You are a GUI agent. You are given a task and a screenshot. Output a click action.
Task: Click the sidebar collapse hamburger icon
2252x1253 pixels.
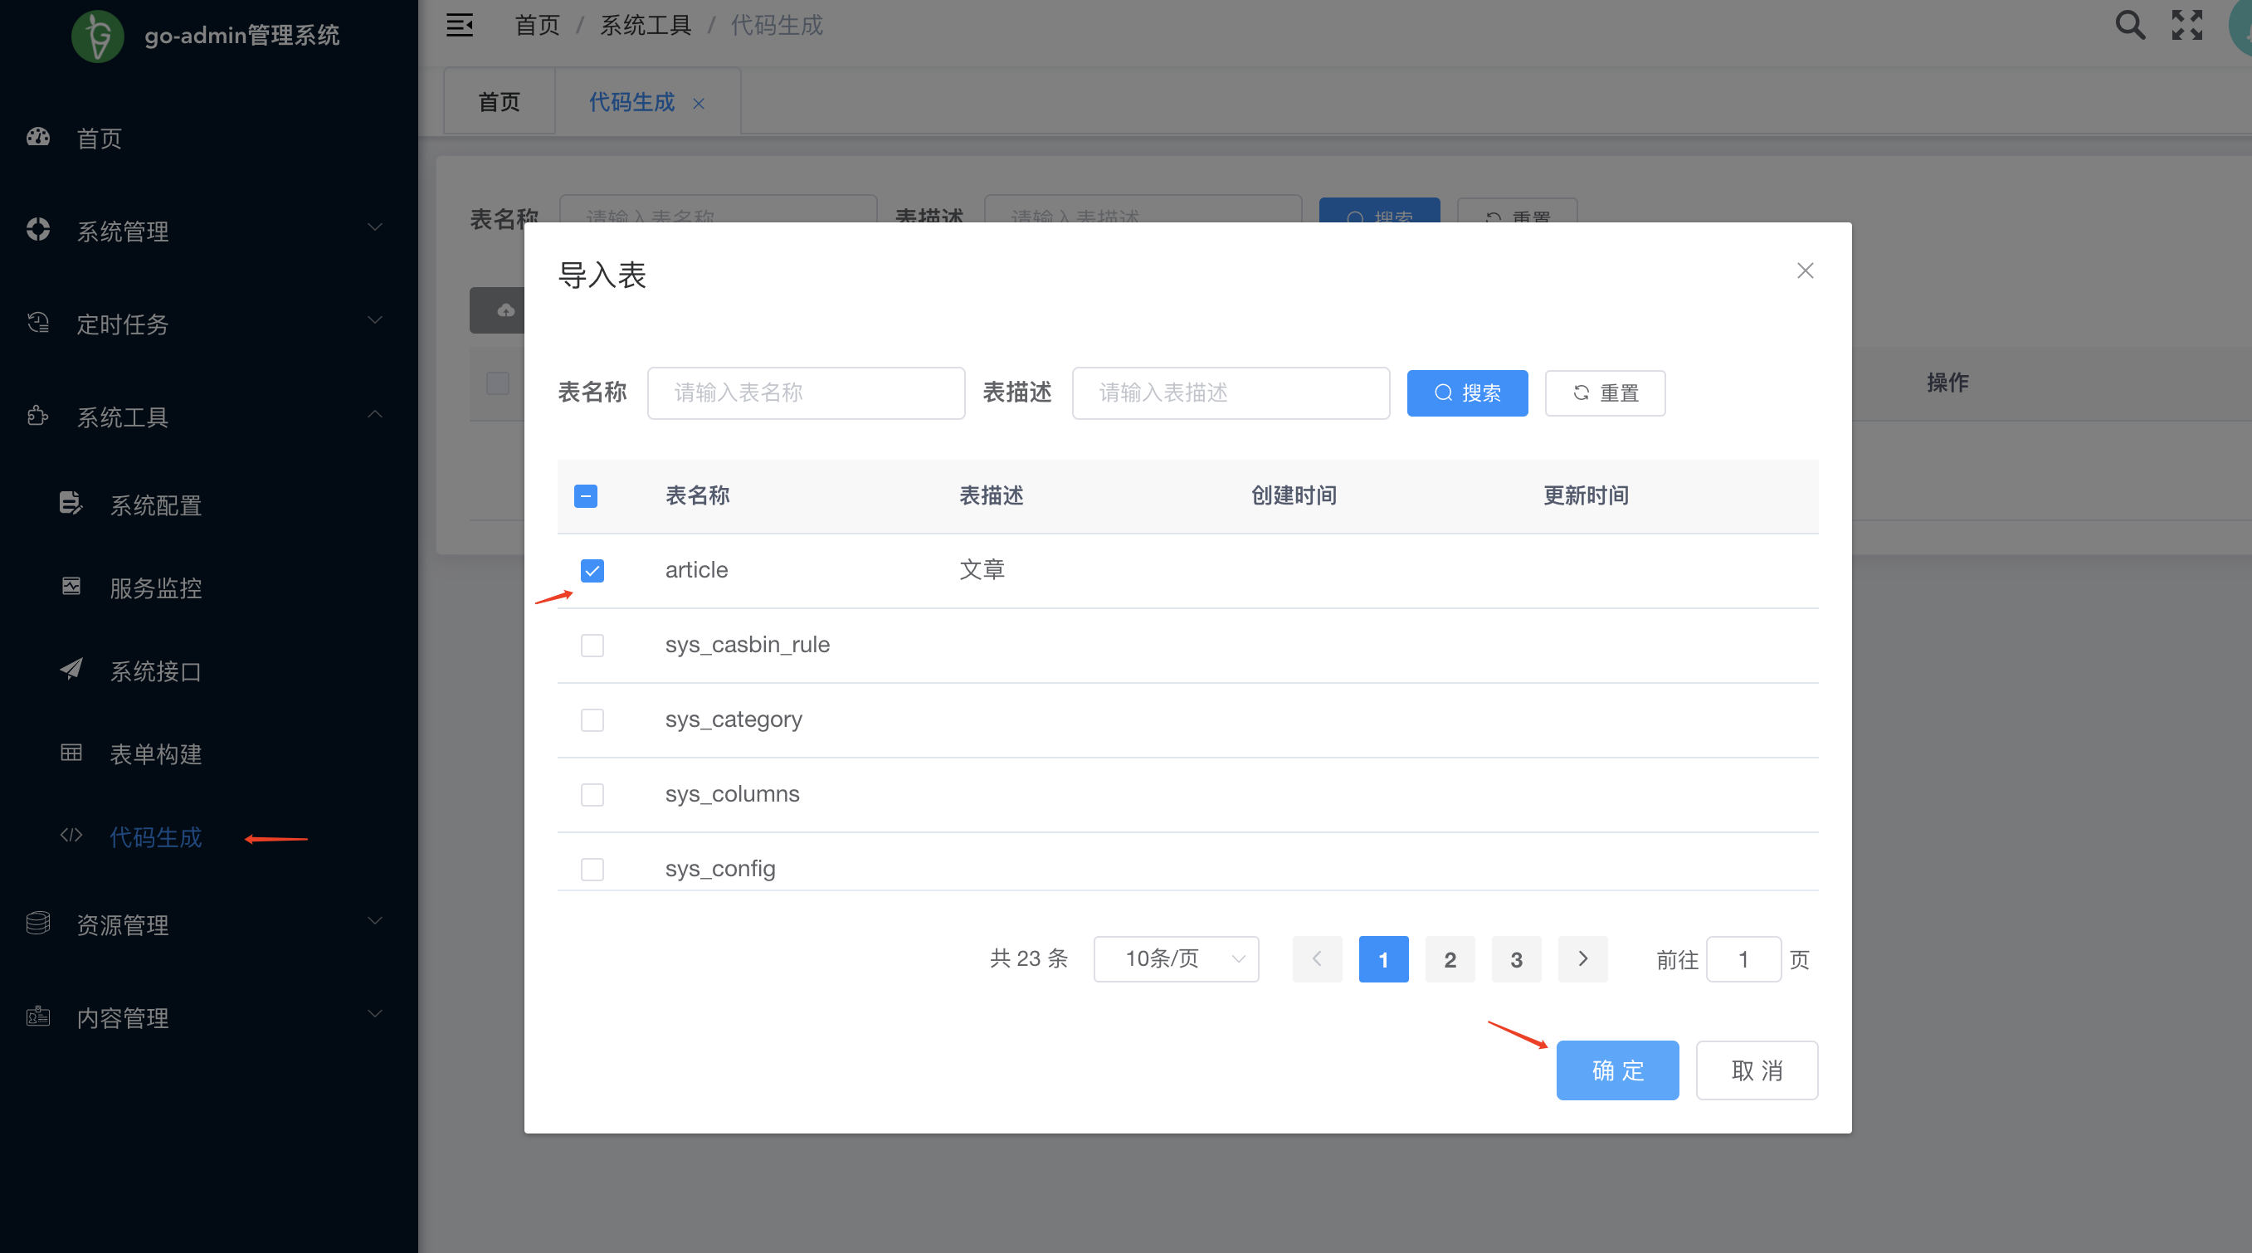[459, 26]
